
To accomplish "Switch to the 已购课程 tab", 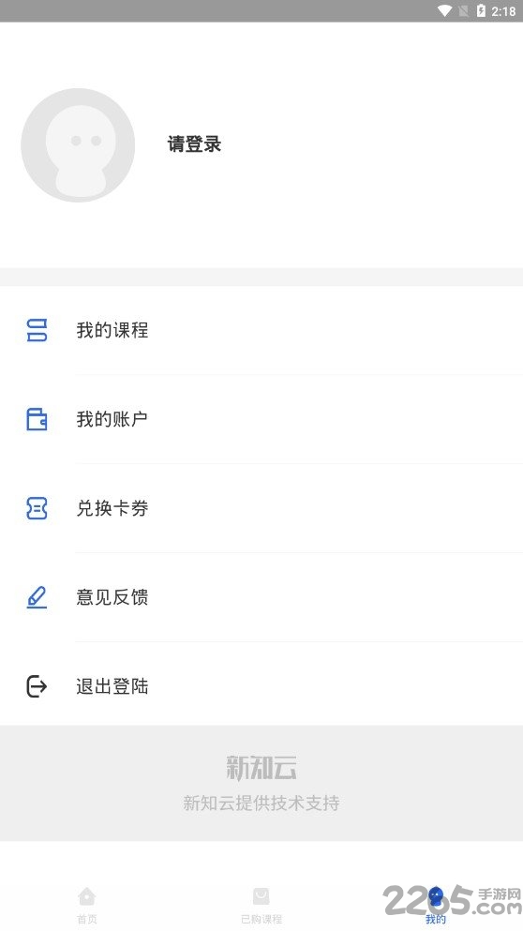I will click(x=261, y=904).
